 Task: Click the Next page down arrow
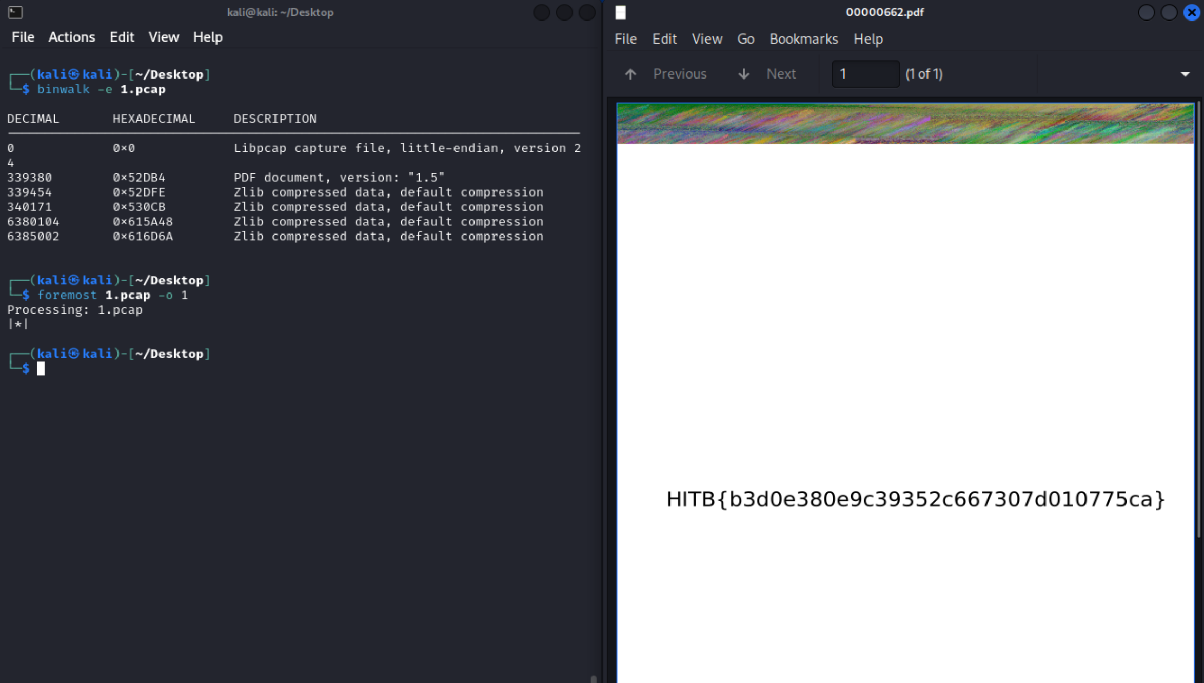point(744,74)
